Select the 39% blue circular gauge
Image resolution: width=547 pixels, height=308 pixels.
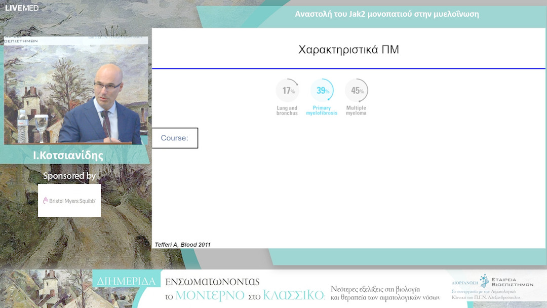[322, 91]
